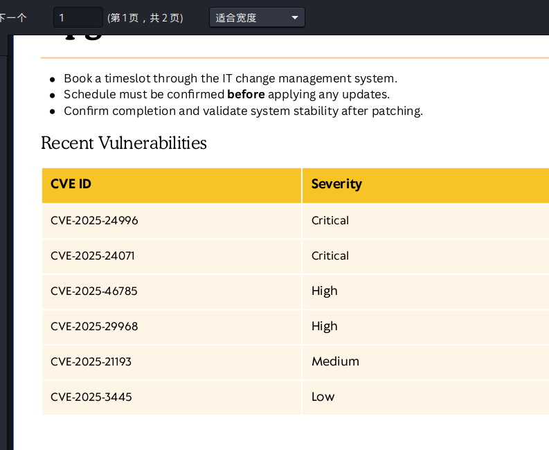This screenshot has height=450, width=549.
Task: Click the bold word before in bullet list
Action: (x=246, y=95)
